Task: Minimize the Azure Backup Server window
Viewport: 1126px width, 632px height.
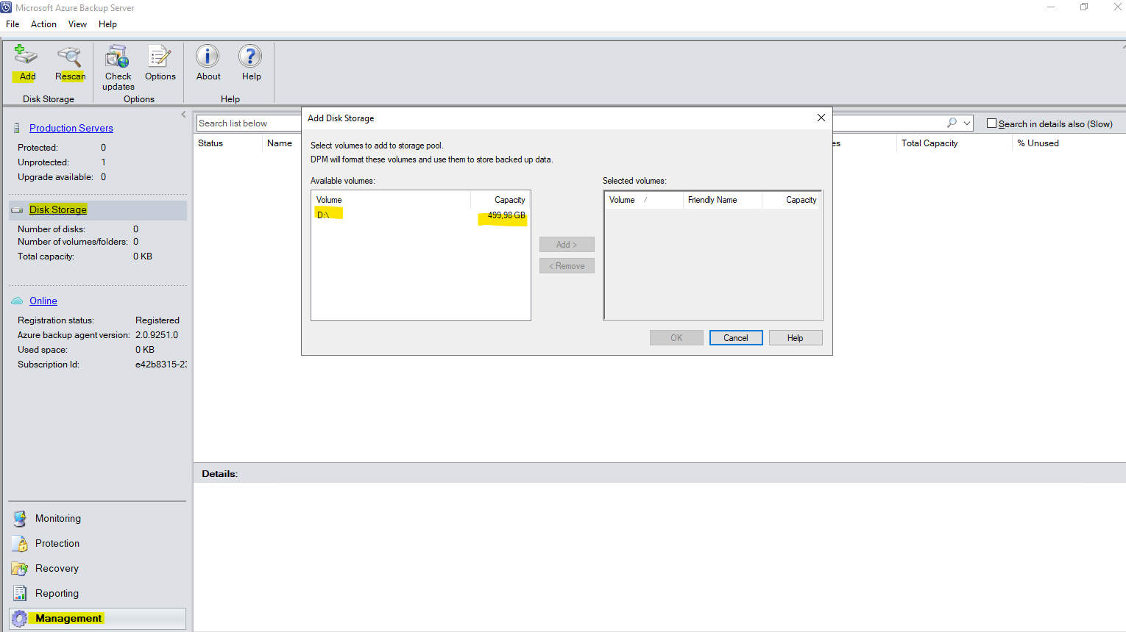Action: pyautogui.click(x=1051, y=7)
